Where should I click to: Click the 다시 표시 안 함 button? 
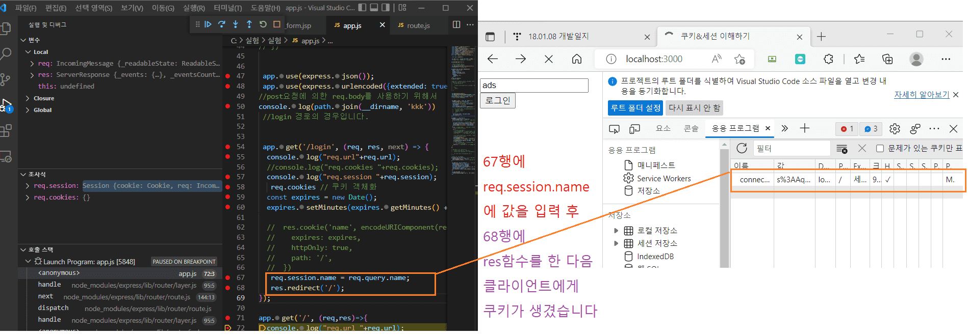(x=694, y=108)
